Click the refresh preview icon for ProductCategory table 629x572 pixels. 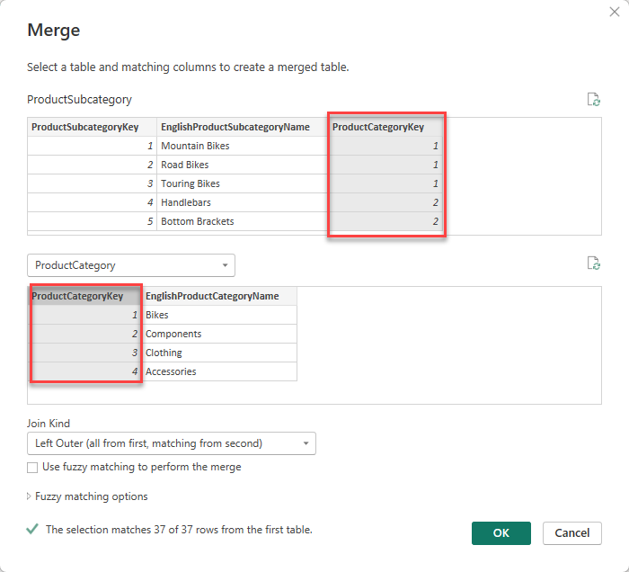click(x=593, y=264)
